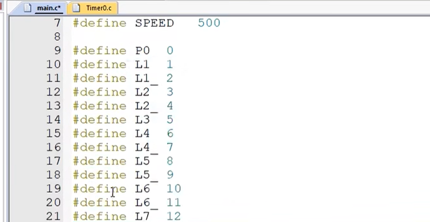Click the value 2 on line 11
The image size is (430, 222).
(170, 78)
